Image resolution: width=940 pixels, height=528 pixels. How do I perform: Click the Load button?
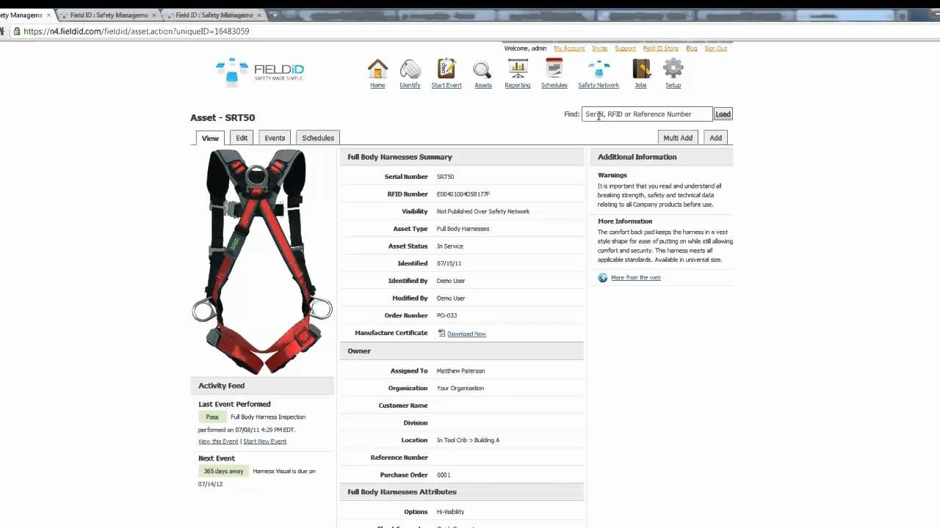[723, 114]
